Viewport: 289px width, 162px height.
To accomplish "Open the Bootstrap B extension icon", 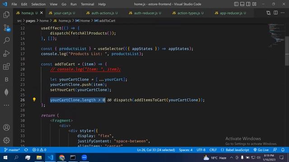I will tap(6, 80).
